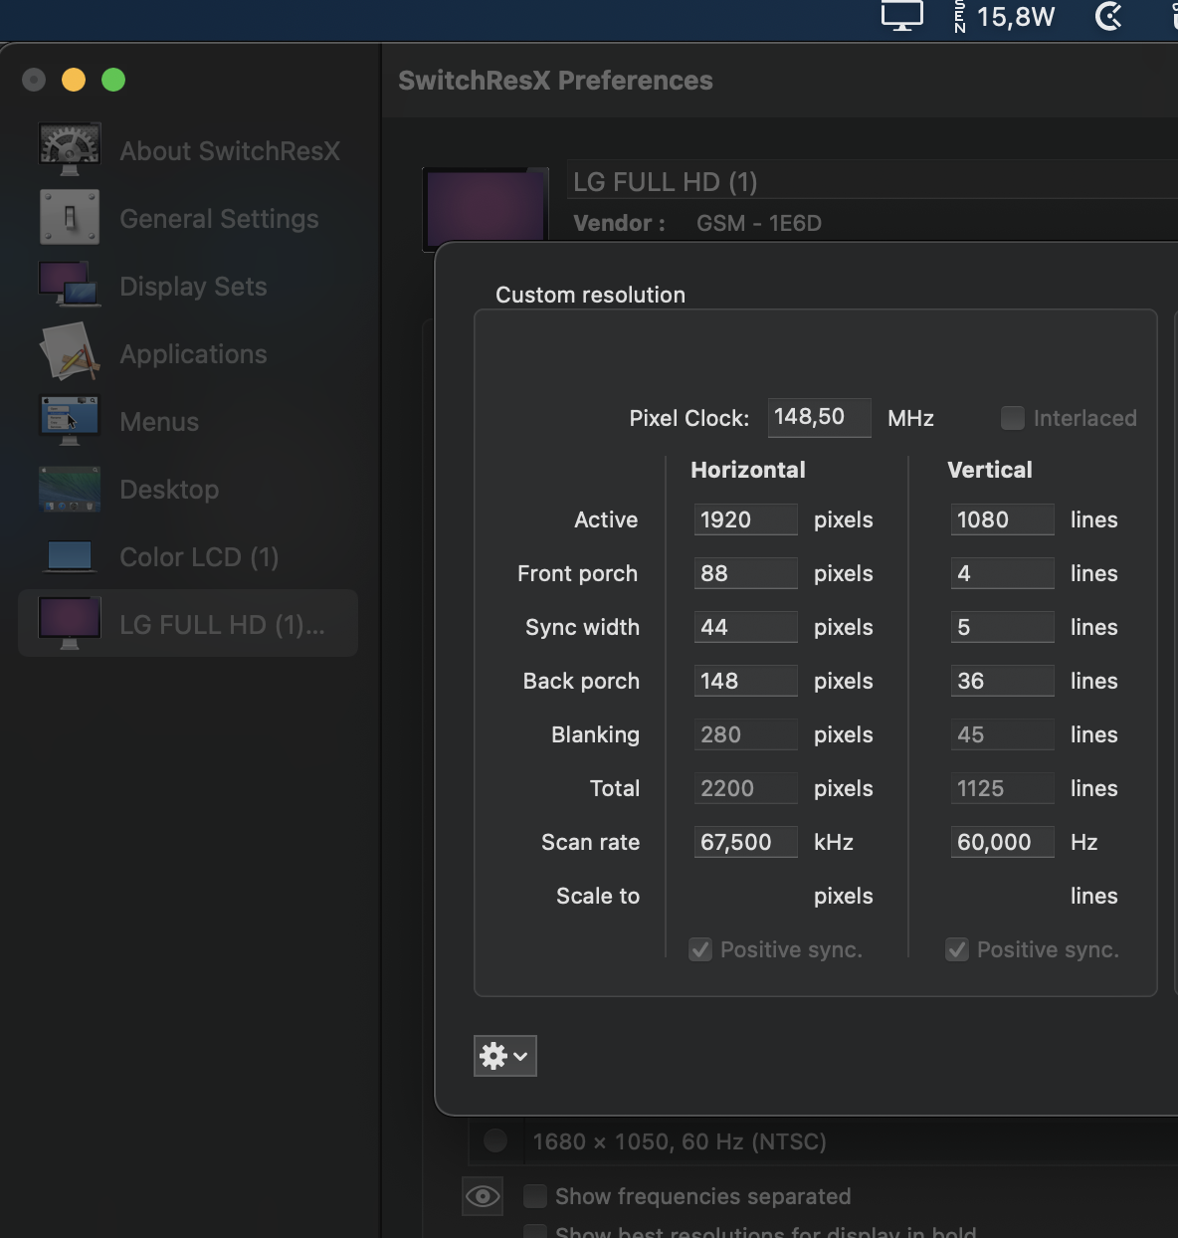
Task: Select the Menus section label
Action: coord(159,422)
